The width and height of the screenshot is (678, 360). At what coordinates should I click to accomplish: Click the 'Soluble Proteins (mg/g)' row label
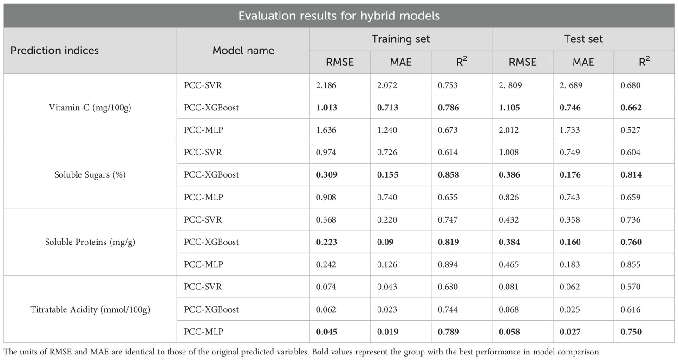[90, 242]
